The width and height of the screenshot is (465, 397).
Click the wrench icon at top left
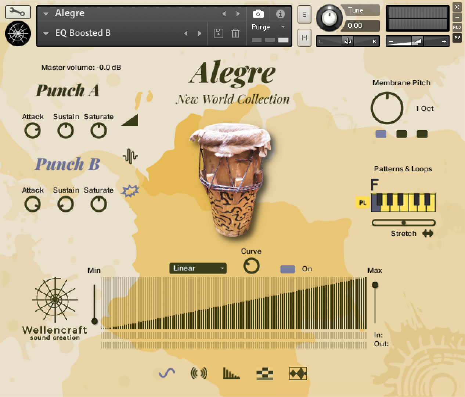tap(17, 12)
